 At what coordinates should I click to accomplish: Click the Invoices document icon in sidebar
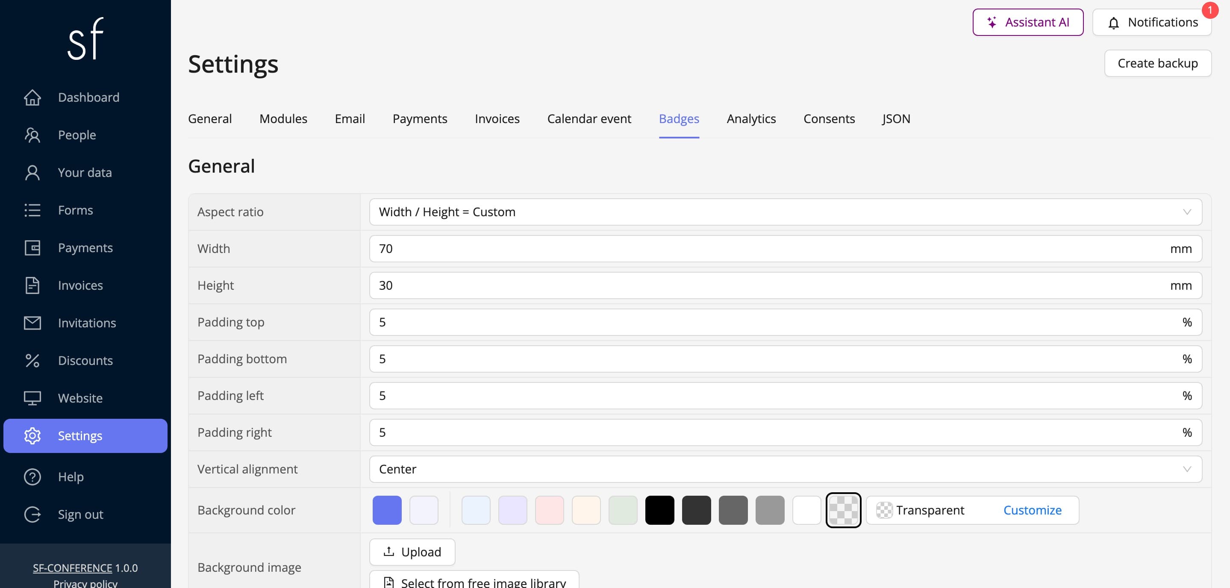(32, 285)
